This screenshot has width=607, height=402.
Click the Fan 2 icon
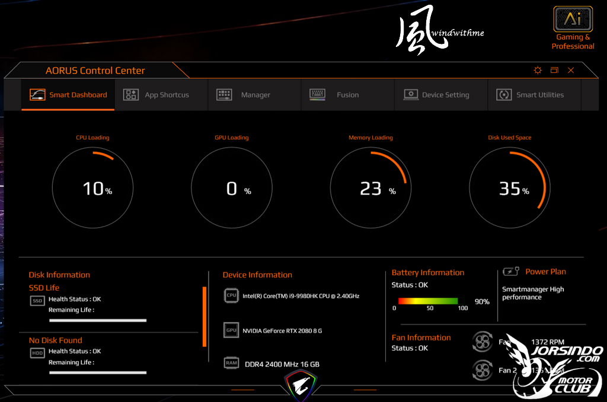(x=483, y=370)
